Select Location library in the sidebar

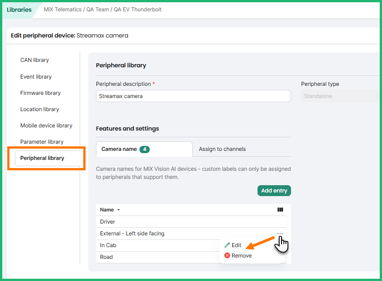[39, 109]
